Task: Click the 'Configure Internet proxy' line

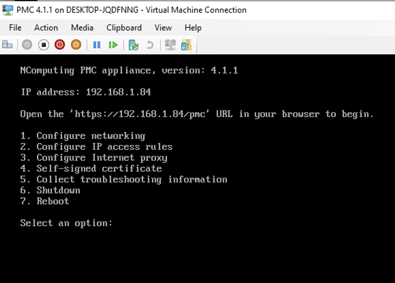Action: click(x=94, y=158)
